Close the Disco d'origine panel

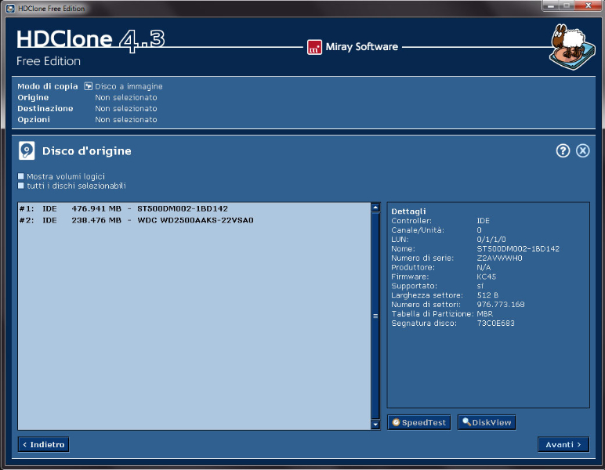(582, 151)
